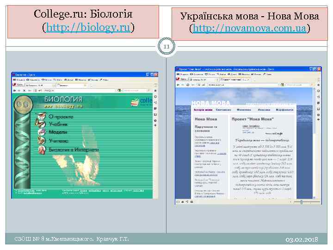Click the stop X button in the Биология window
The image size is (333, 250).
tap(24, 91)
